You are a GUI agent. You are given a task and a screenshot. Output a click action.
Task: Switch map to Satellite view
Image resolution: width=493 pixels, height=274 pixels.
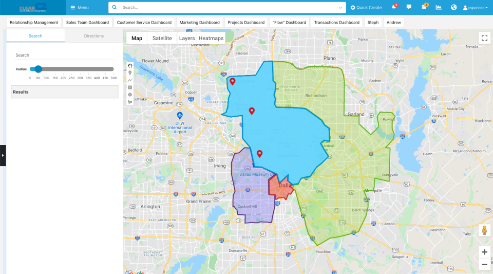pos(162,38)
